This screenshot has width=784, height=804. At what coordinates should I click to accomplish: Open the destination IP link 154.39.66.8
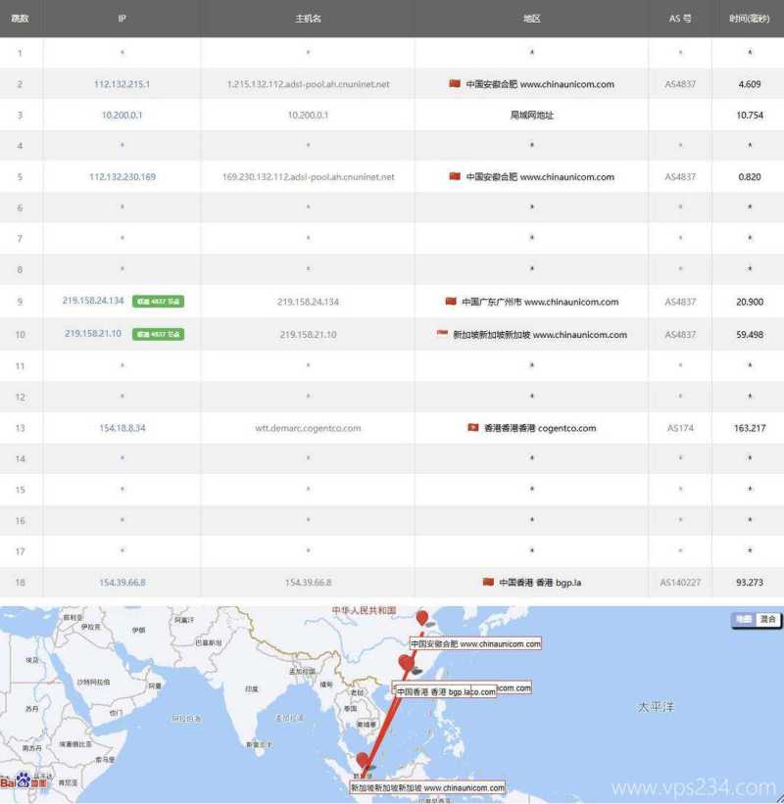click(x=122, y=583)
